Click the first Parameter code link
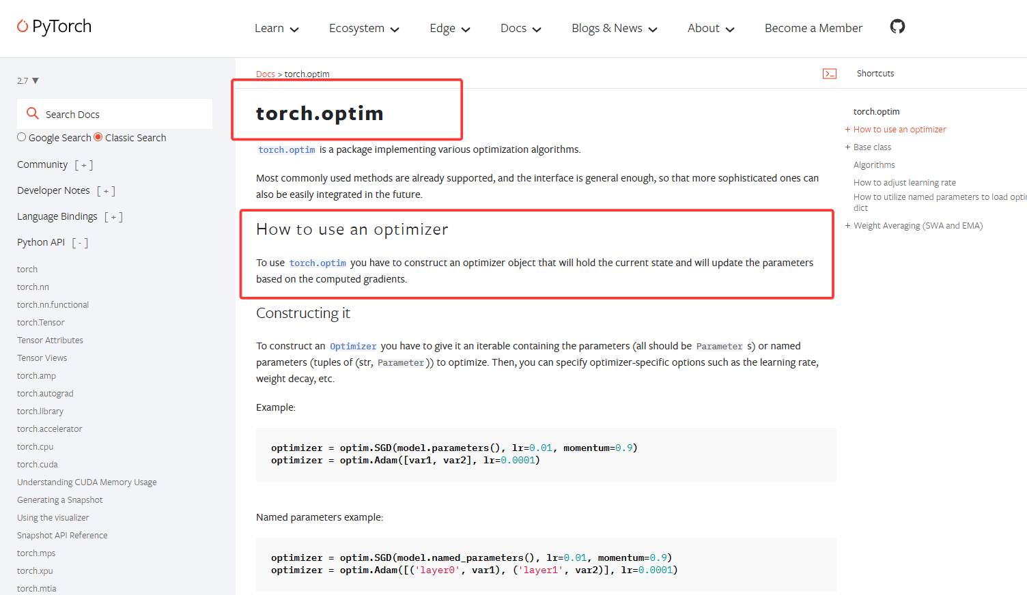1027x595 pixels. point(719,347)
